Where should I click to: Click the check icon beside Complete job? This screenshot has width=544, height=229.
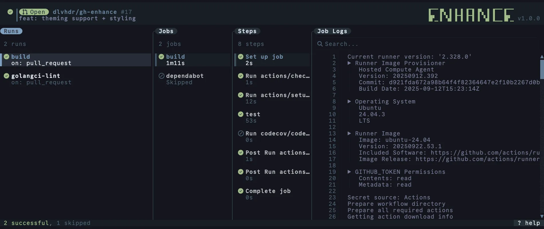(241, 191)
